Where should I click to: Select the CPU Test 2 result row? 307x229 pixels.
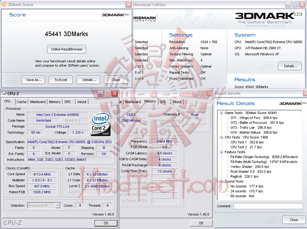tap(246, 147)
